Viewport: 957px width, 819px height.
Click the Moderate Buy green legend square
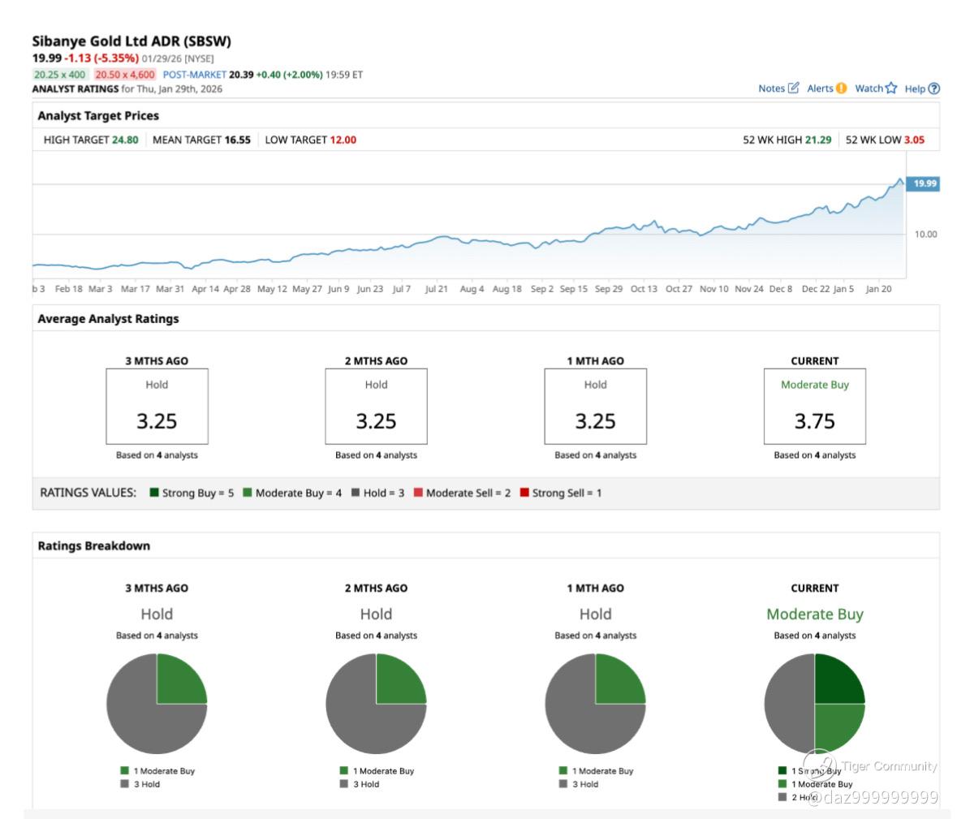(248, 493)
